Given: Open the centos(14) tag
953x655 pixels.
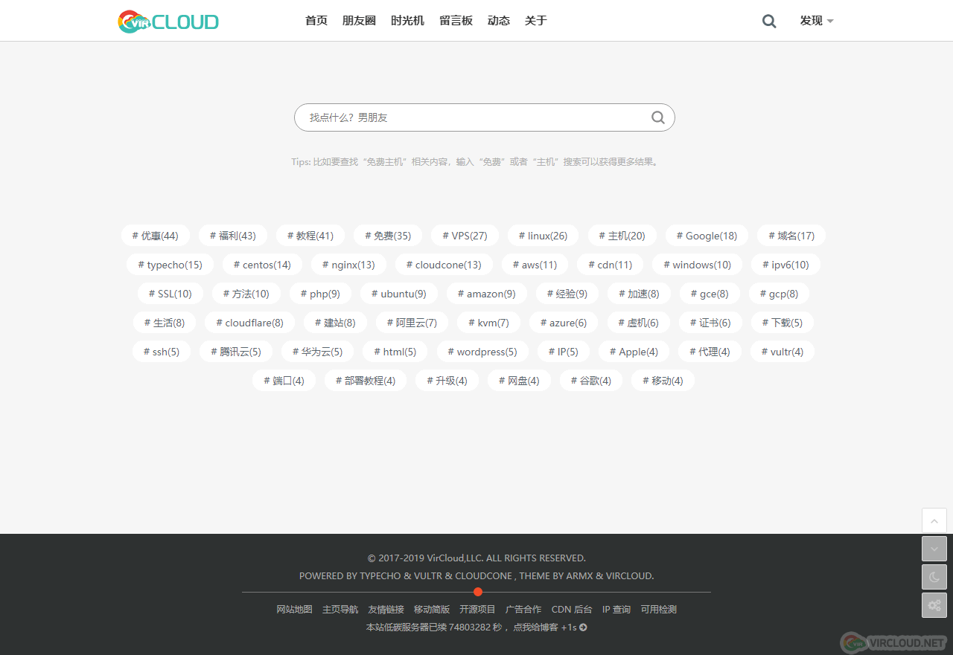Looking at the screenshot, I should [262, 265].
